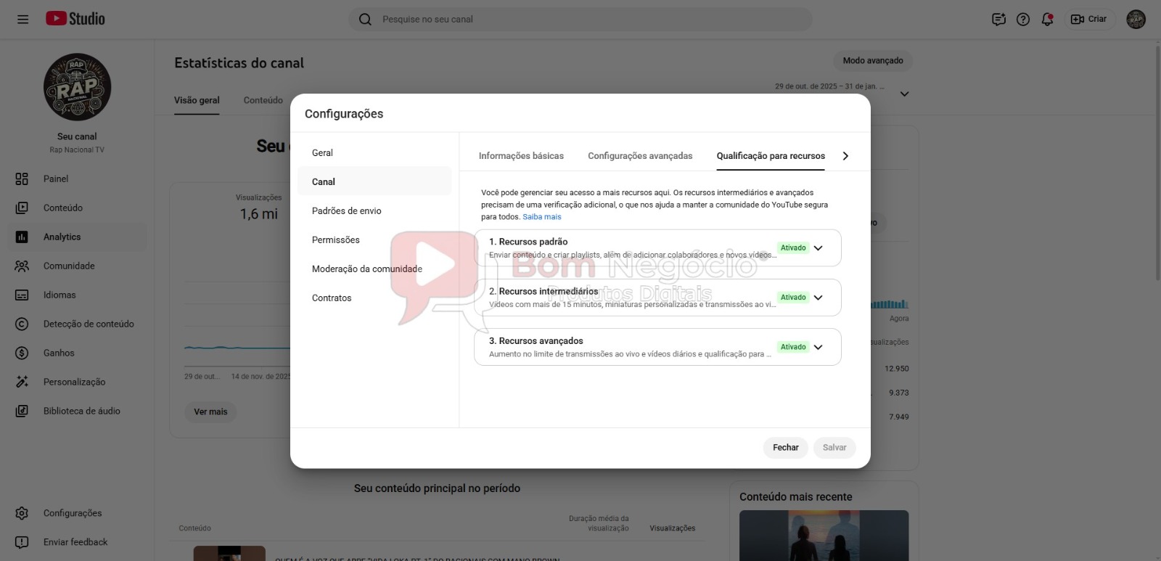This screenshot has height=561, width=1161.
Task: Expand the Recursos intermediários section
Action: tap(818, 298)
